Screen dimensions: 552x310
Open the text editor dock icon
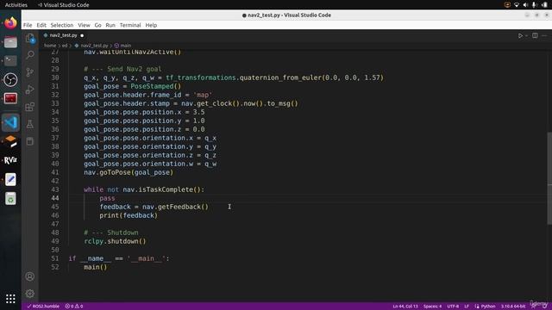(10, 179)
